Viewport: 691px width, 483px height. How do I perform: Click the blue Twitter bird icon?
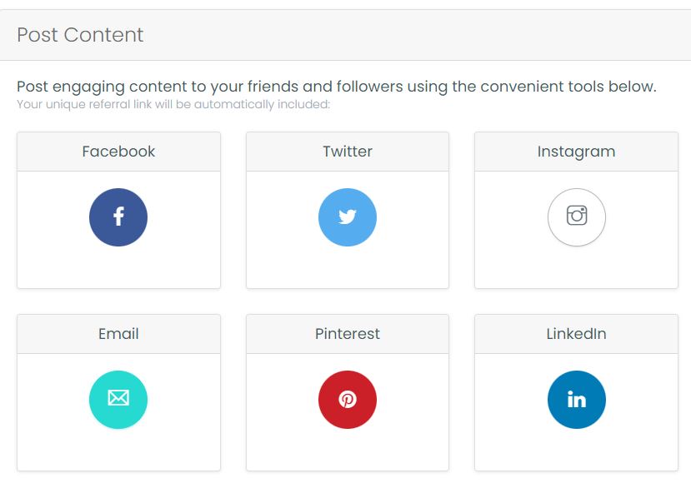point(348,217)
